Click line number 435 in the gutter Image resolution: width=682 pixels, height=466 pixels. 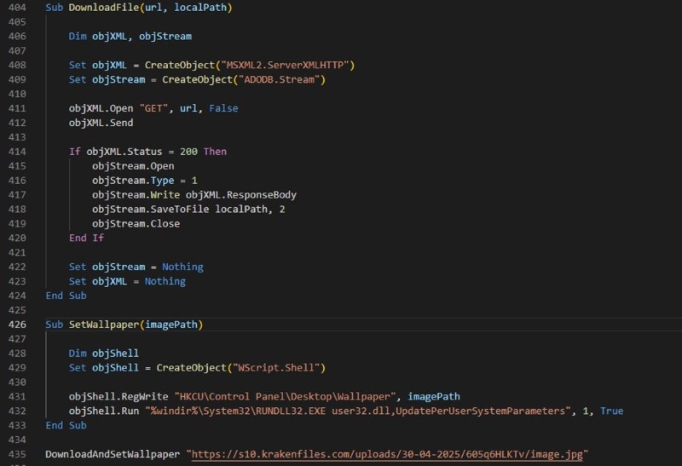[x=17, y=454]
